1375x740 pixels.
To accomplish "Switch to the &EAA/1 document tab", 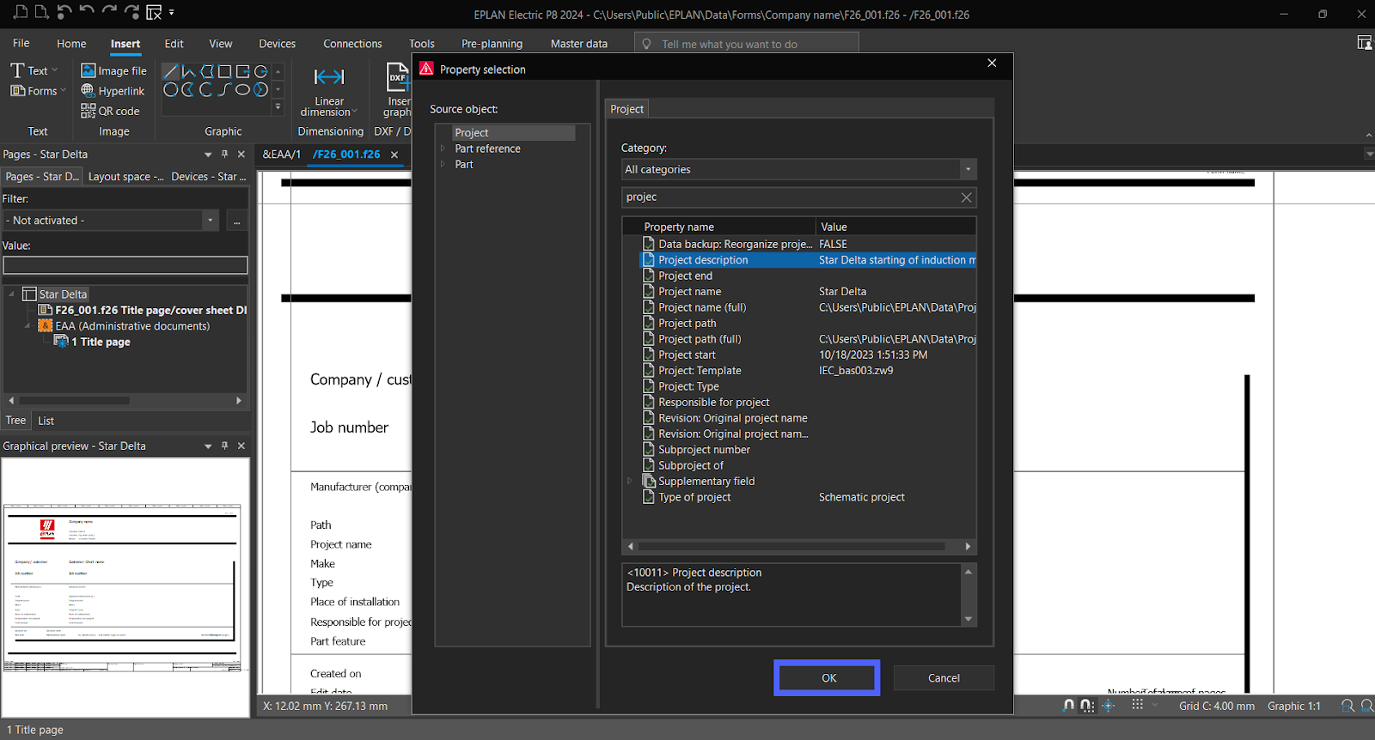I will point(282,155).
